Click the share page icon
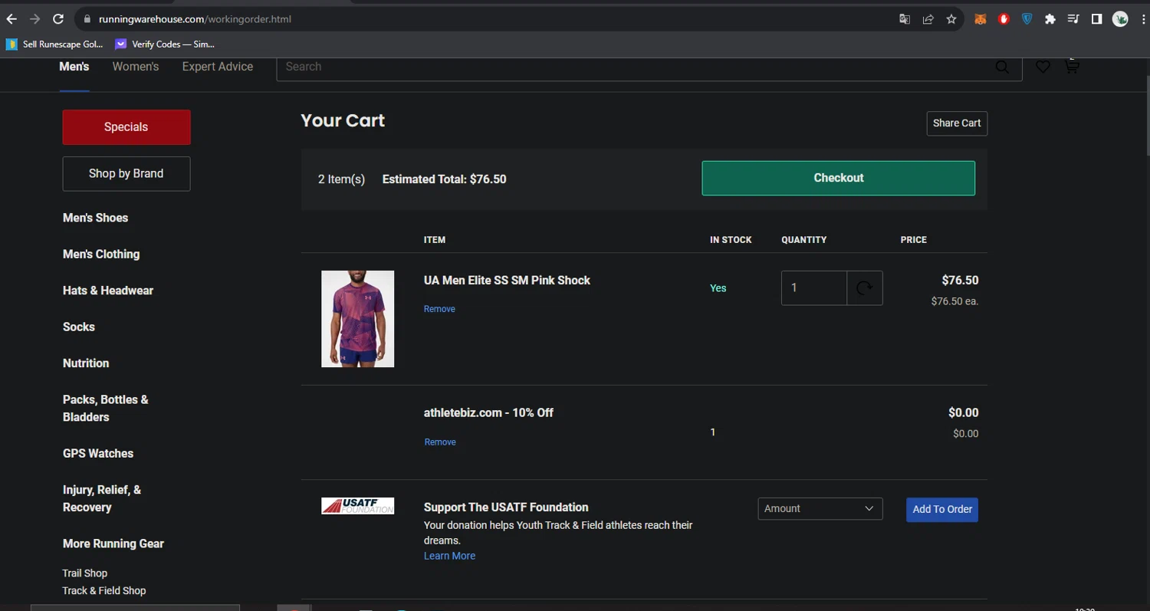 (928, 19)
